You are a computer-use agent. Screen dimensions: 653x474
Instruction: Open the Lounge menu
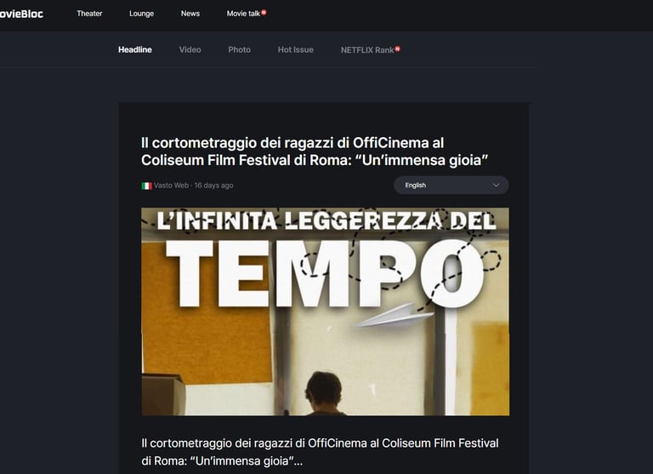142,14
